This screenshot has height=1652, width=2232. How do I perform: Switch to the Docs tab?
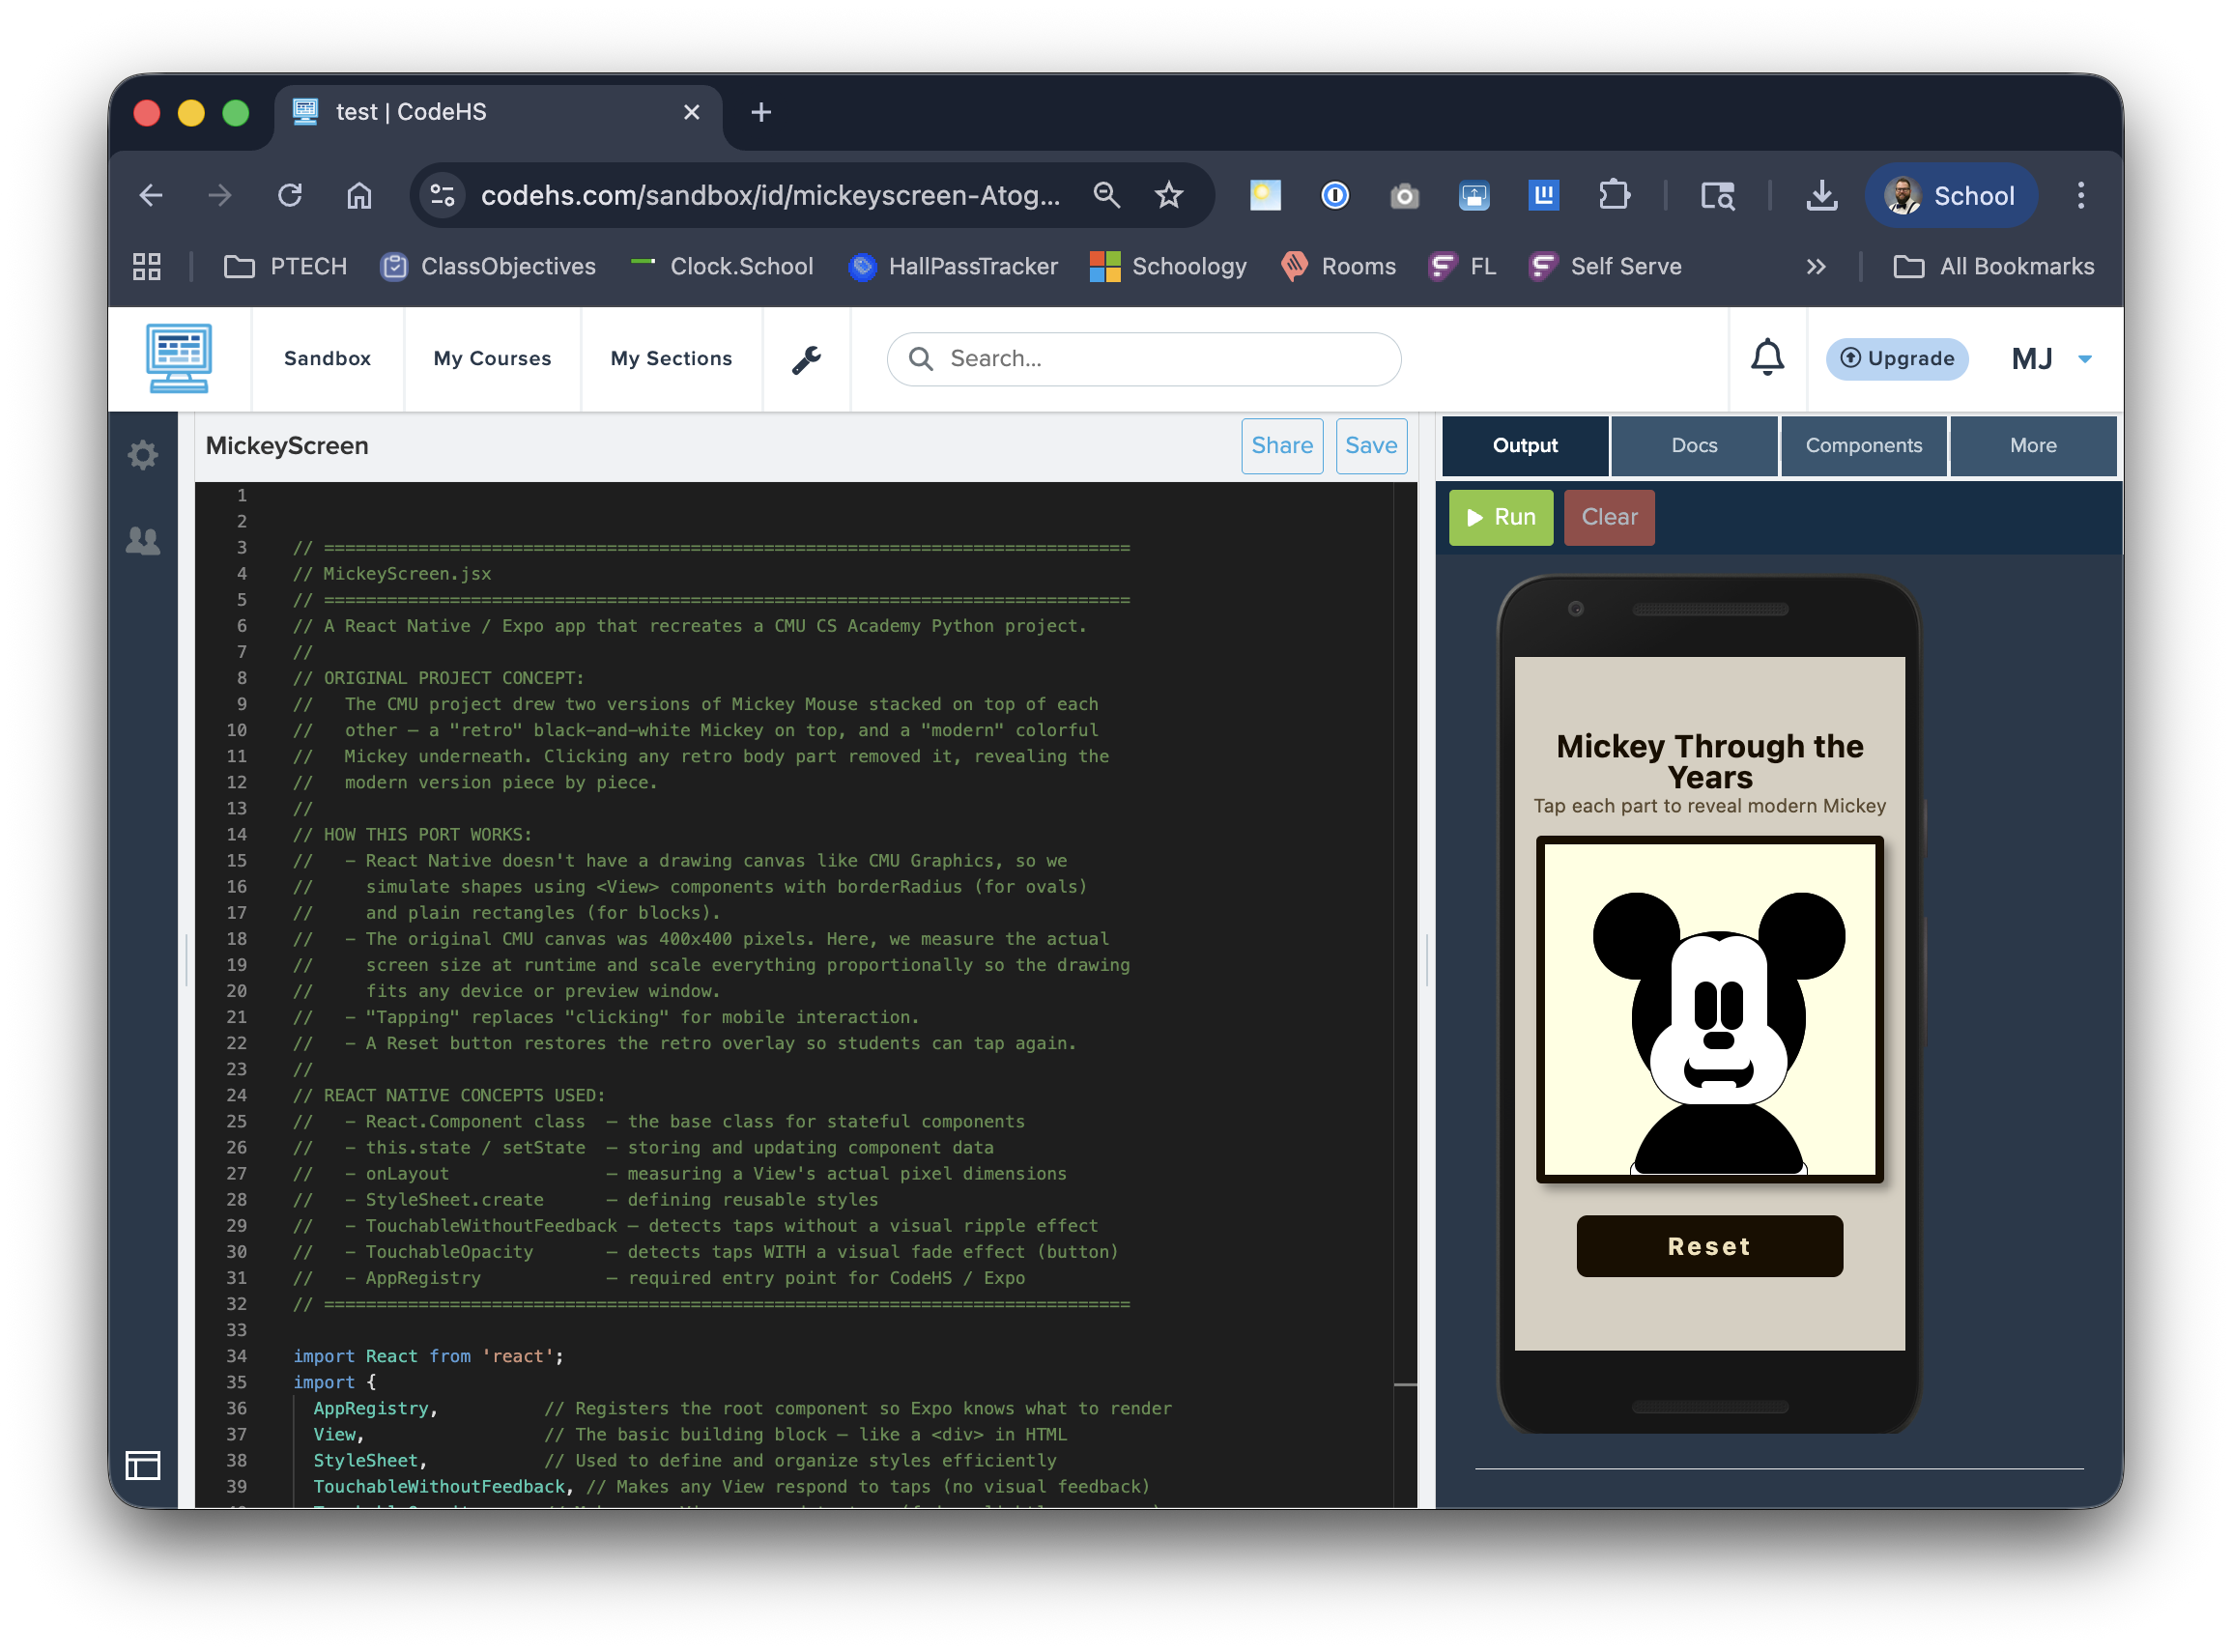click(x=1694, y=445)
